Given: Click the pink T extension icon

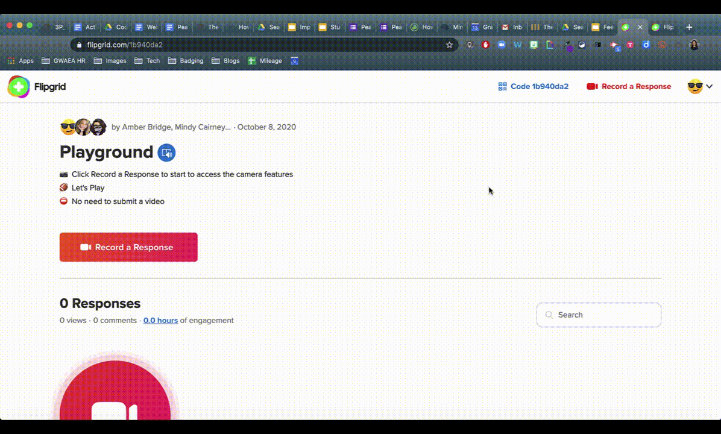Looking at the screenshot, I should tap(630, 45).
